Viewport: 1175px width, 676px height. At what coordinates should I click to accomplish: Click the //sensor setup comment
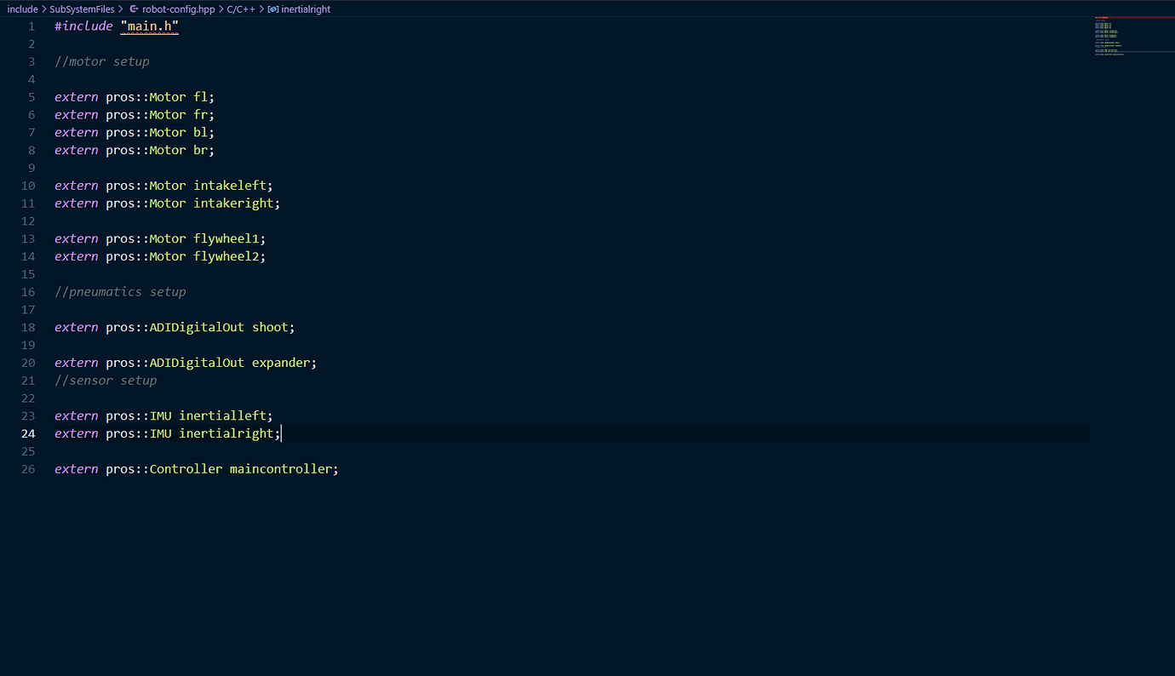pos(106,380)
